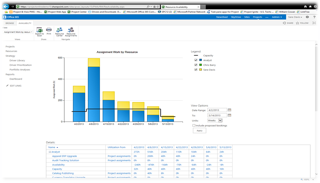Viewport: 320px width, 183px height.
Task: Open the Units dropdown
Action: pyautogui.click(x=220, y=121)
